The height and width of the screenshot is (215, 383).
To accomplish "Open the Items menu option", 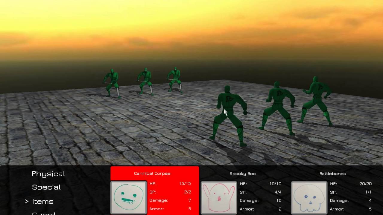I will click(x=43, y=201).
